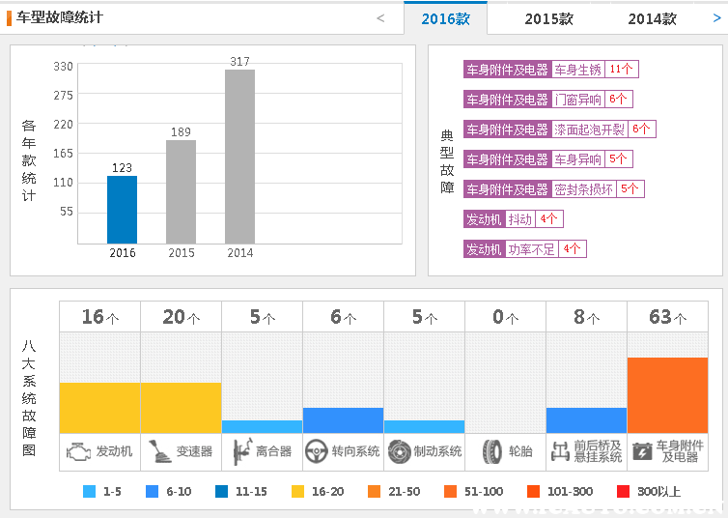728x518 pixels.
Task: Select the clutch (离合器) pedal icon
Action: click(x=238, y=450)
